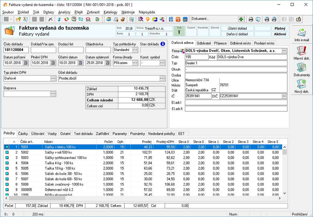
Task: Click the Platný status button
Action: click(280, 28)
